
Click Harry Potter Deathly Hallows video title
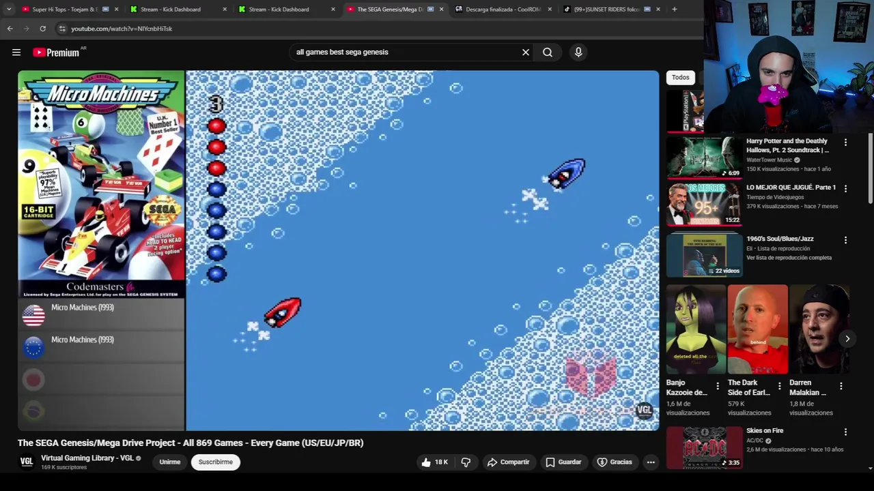pos(788,145)
